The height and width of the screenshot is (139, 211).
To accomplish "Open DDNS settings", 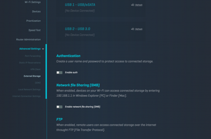I will pyautogui.click(x=37, y=83).
